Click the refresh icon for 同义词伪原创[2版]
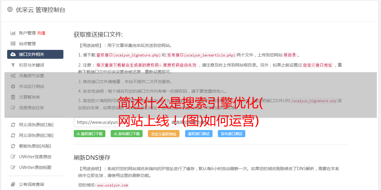The image size is (381, 190). pyautogui.click(x=13, y=135)
